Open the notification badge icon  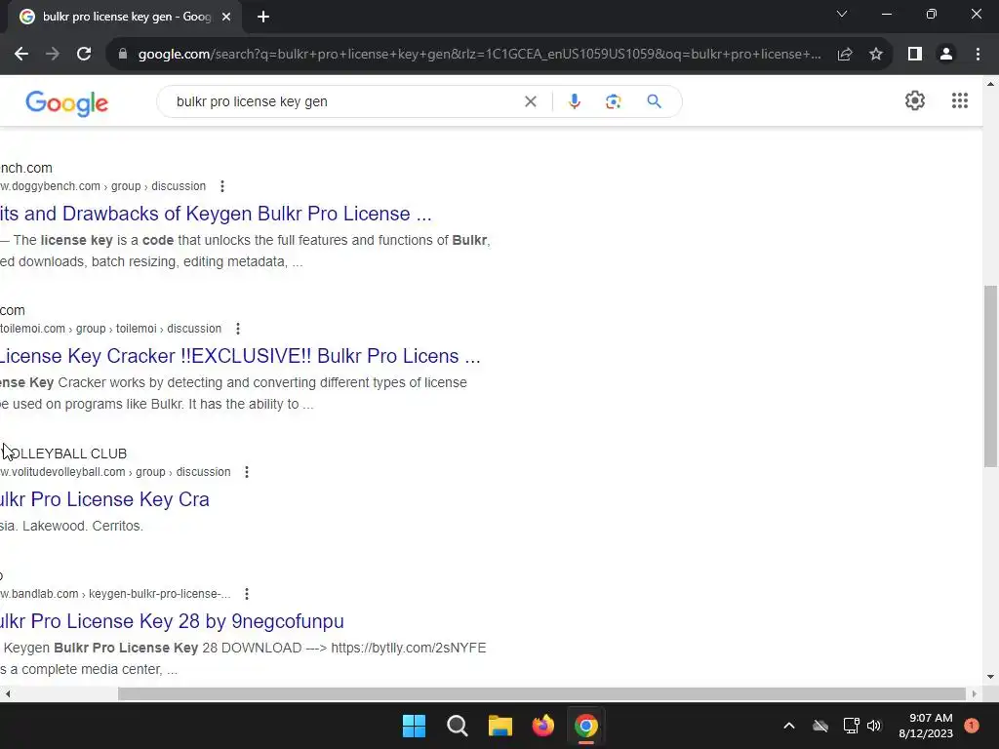point(972,726)
